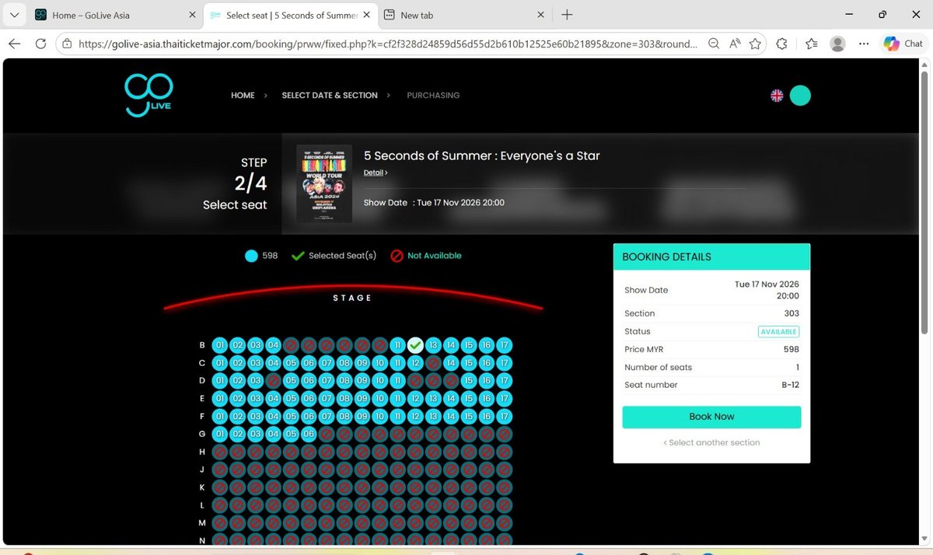Screen dimensions: 933x555
Task: Click the unavailable seat 13 in row C
Action: point(433,363)
